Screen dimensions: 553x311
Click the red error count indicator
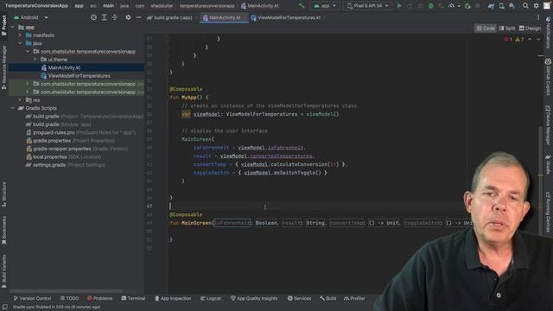pos(508,39)
